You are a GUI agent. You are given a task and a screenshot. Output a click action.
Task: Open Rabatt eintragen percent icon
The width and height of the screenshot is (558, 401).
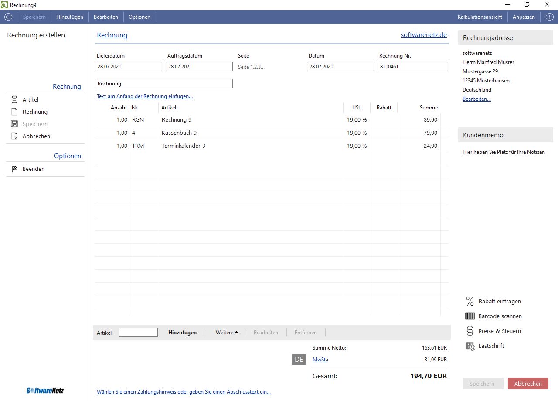click(470, 301)
